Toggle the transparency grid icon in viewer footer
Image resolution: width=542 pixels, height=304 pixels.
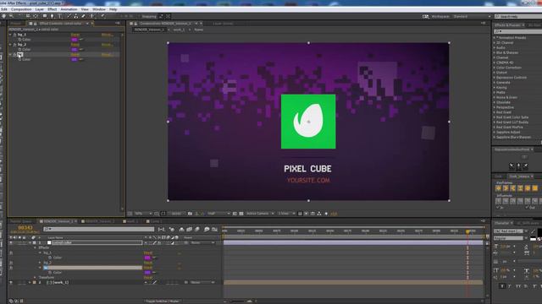coord(241,214)
